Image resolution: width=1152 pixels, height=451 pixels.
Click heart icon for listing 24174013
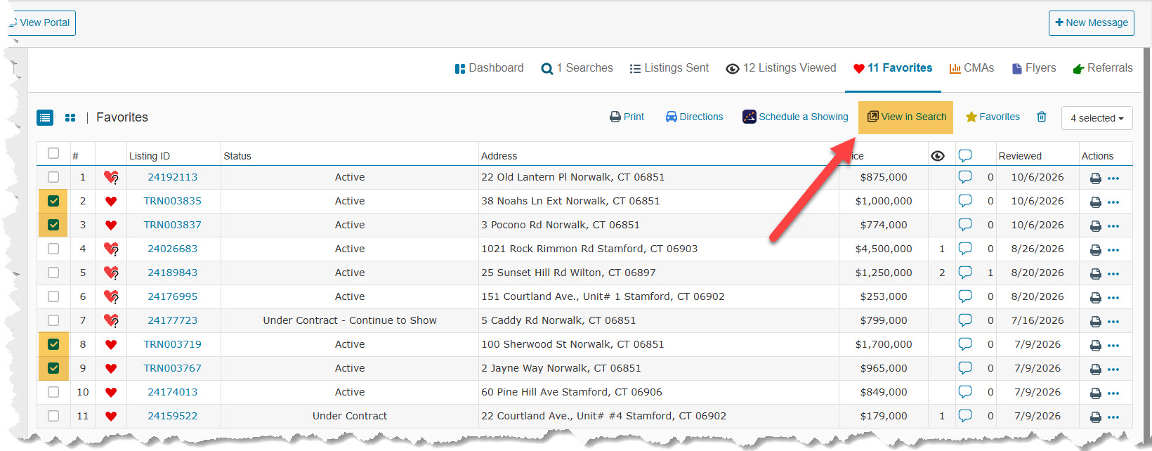tap(110, 392)
